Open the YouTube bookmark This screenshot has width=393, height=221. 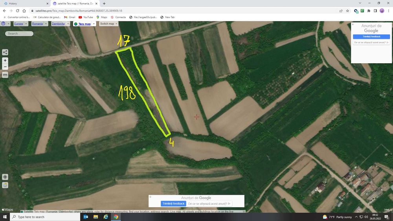(x=86, y=17)
